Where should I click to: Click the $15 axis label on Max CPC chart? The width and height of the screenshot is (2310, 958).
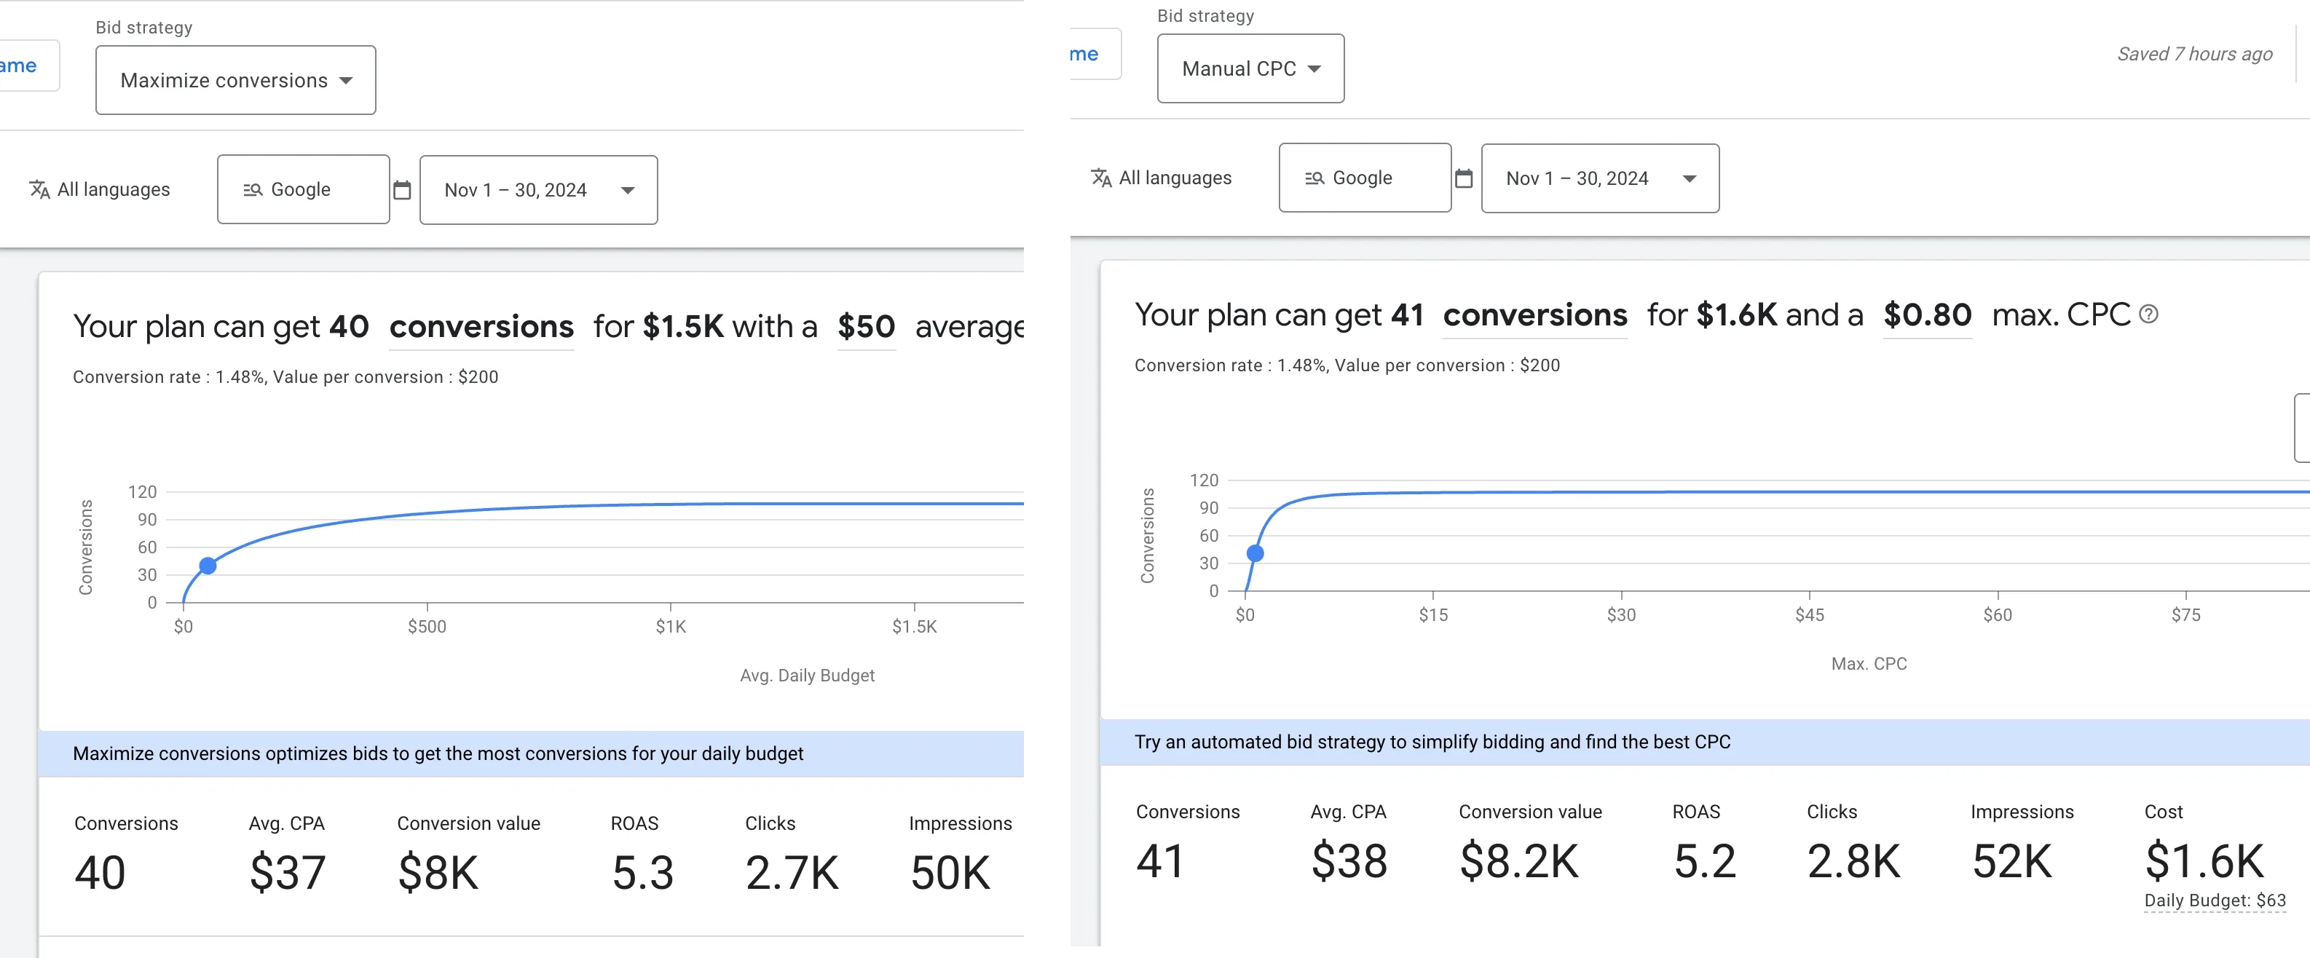(x=1433, y=615)
